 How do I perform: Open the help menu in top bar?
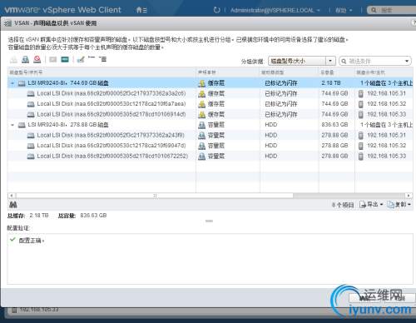pyautogui.click(x=344, y=10)
